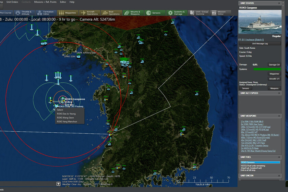This screenshot has width=288, height=192.
Task: Open the Sensors toolbar button
Action: pos(154,13)
